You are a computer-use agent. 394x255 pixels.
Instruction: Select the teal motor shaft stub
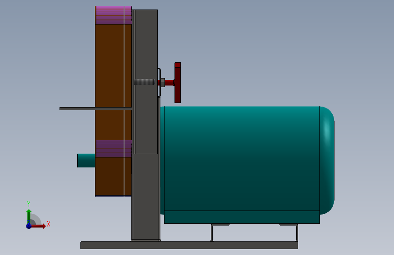click(86, 161)
